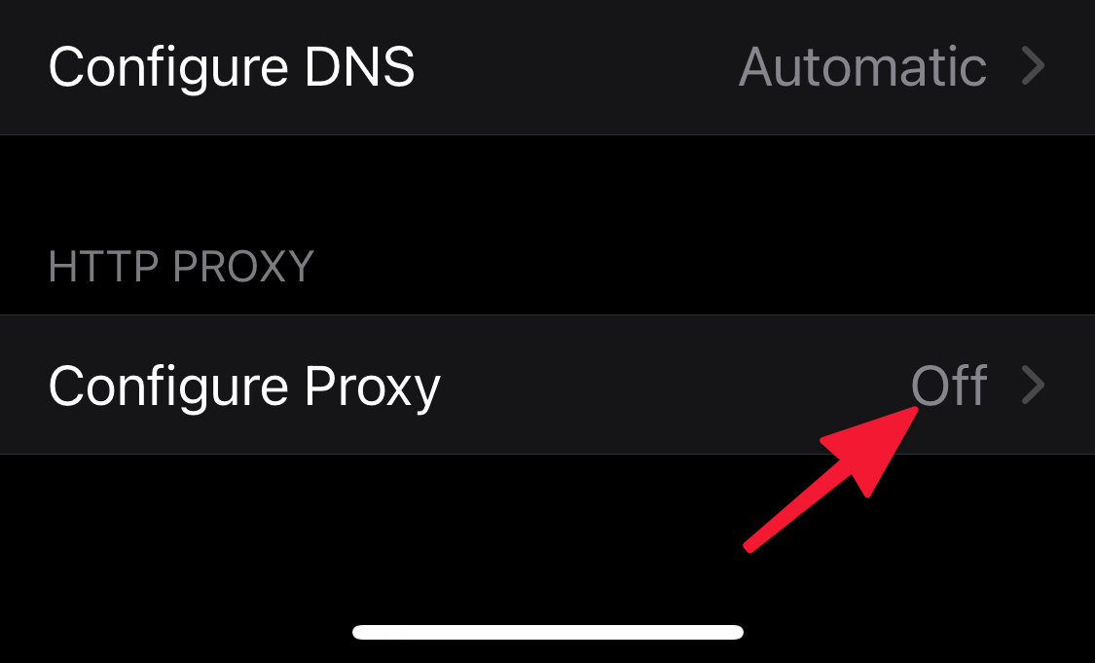The height and width of the screenshot is (663, 1095).
Task: Expand the Configure DNS row
Action: 547,67
